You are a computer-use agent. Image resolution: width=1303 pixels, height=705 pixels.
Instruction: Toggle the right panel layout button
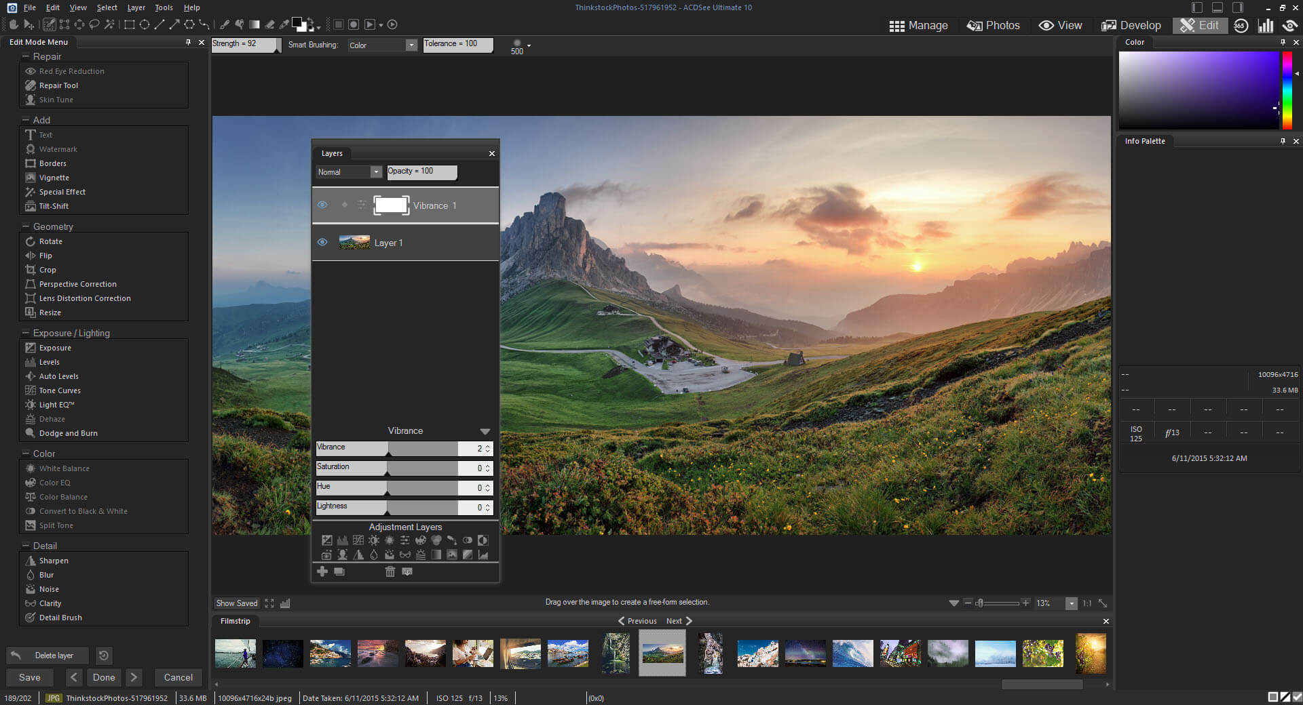point(1238,7)
